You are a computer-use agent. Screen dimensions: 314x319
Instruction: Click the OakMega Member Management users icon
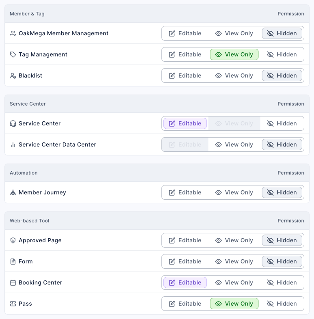(13, 33)
